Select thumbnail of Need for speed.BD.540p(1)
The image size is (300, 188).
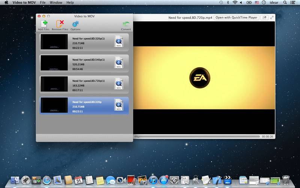coord(54,63)
